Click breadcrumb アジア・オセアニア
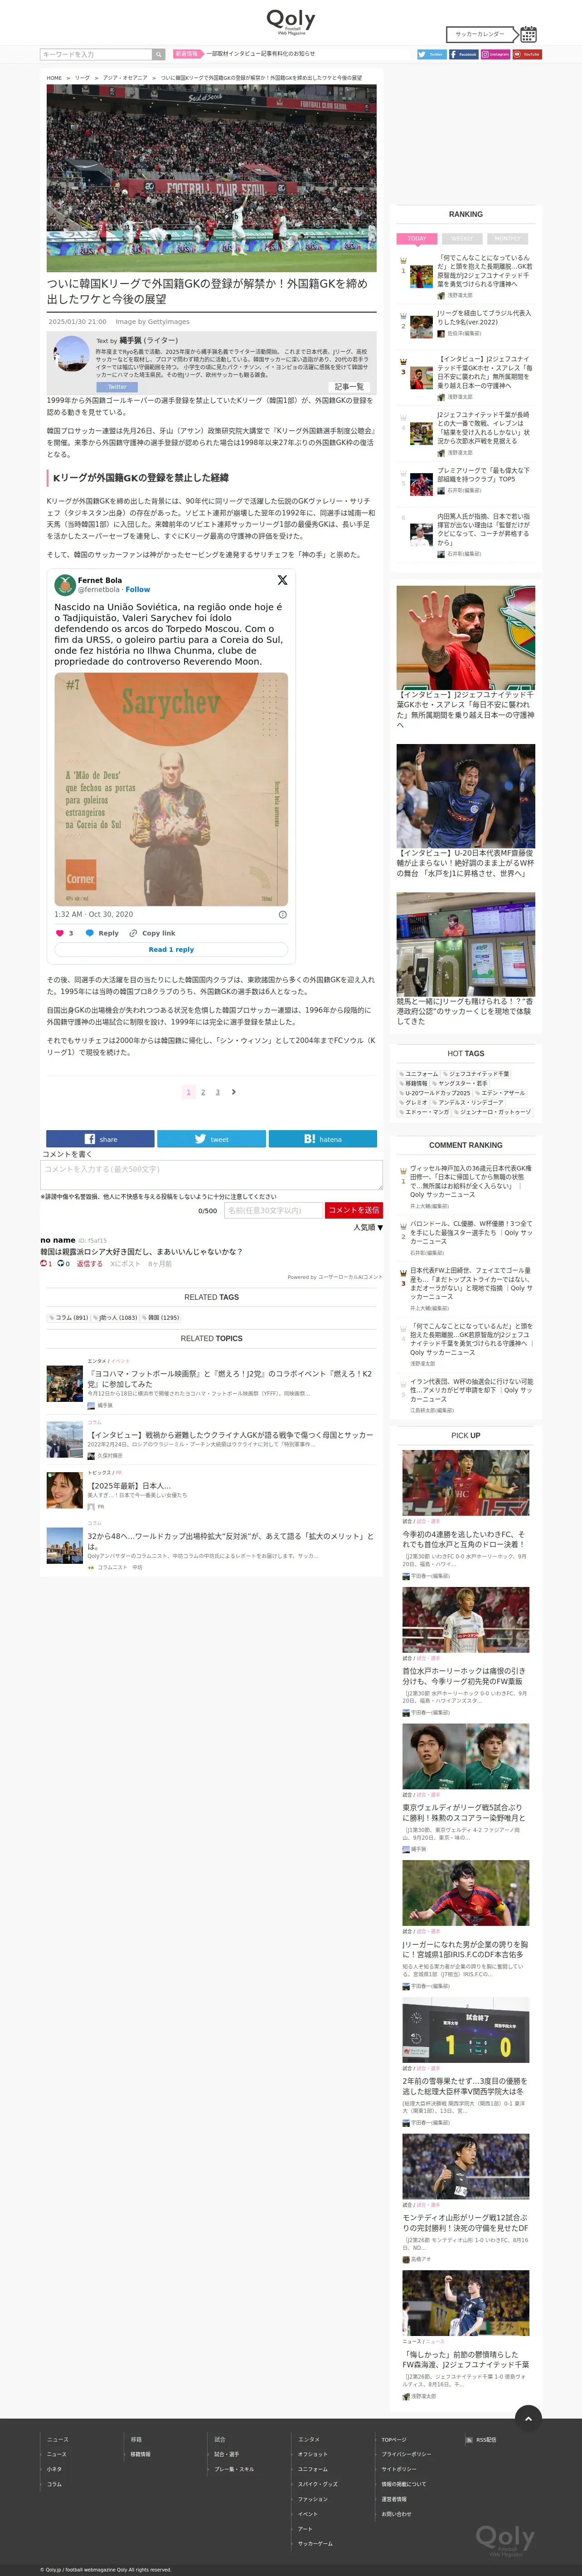The image size is (582, 2576). coord(125,77)
